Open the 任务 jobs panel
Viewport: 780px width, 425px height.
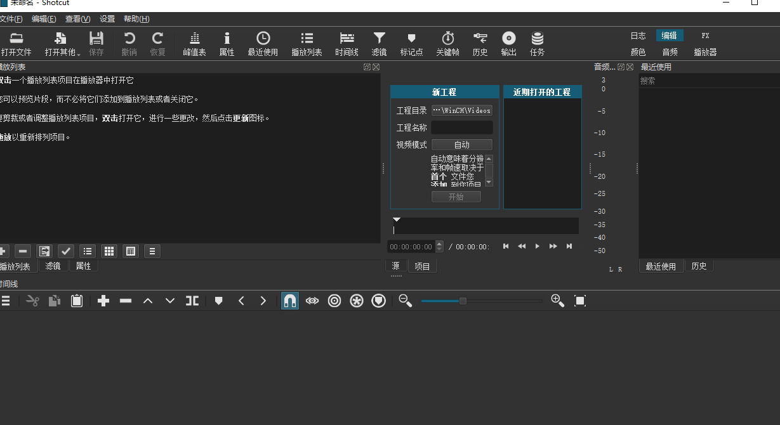tap(536, 43)
